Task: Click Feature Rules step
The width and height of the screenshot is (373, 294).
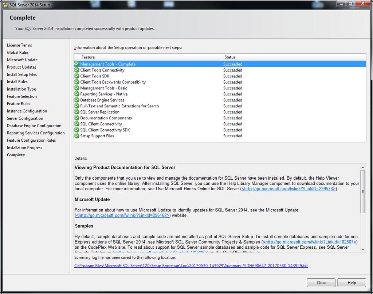Action: tap(19, 104)
